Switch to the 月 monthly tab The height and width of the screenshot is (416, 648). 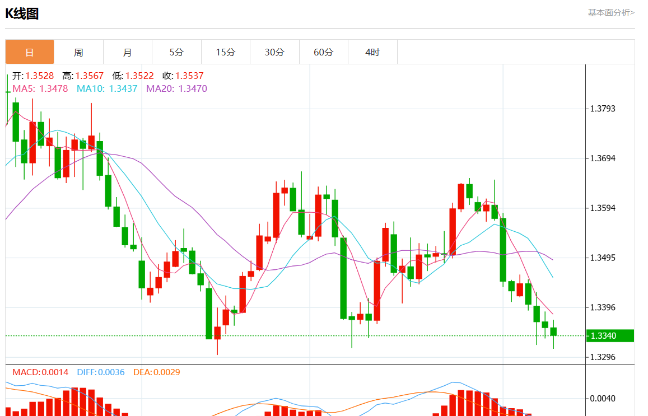point(128,52)
